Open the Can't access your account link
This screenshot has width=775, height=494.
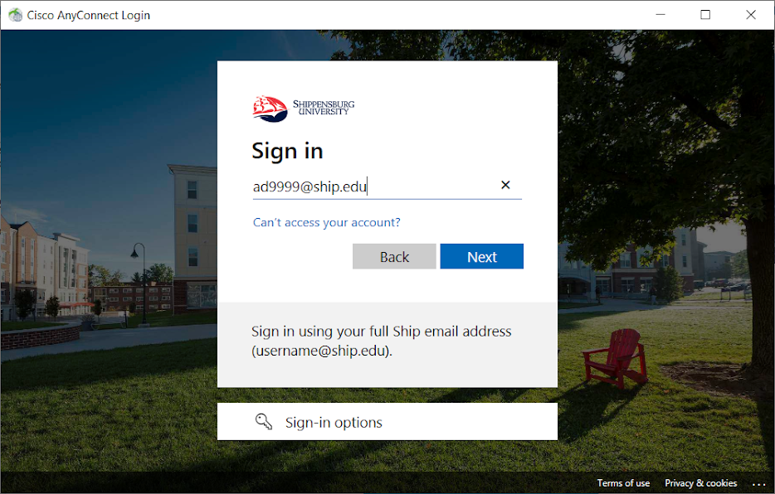pyautogui.click(x=327, y=223)
